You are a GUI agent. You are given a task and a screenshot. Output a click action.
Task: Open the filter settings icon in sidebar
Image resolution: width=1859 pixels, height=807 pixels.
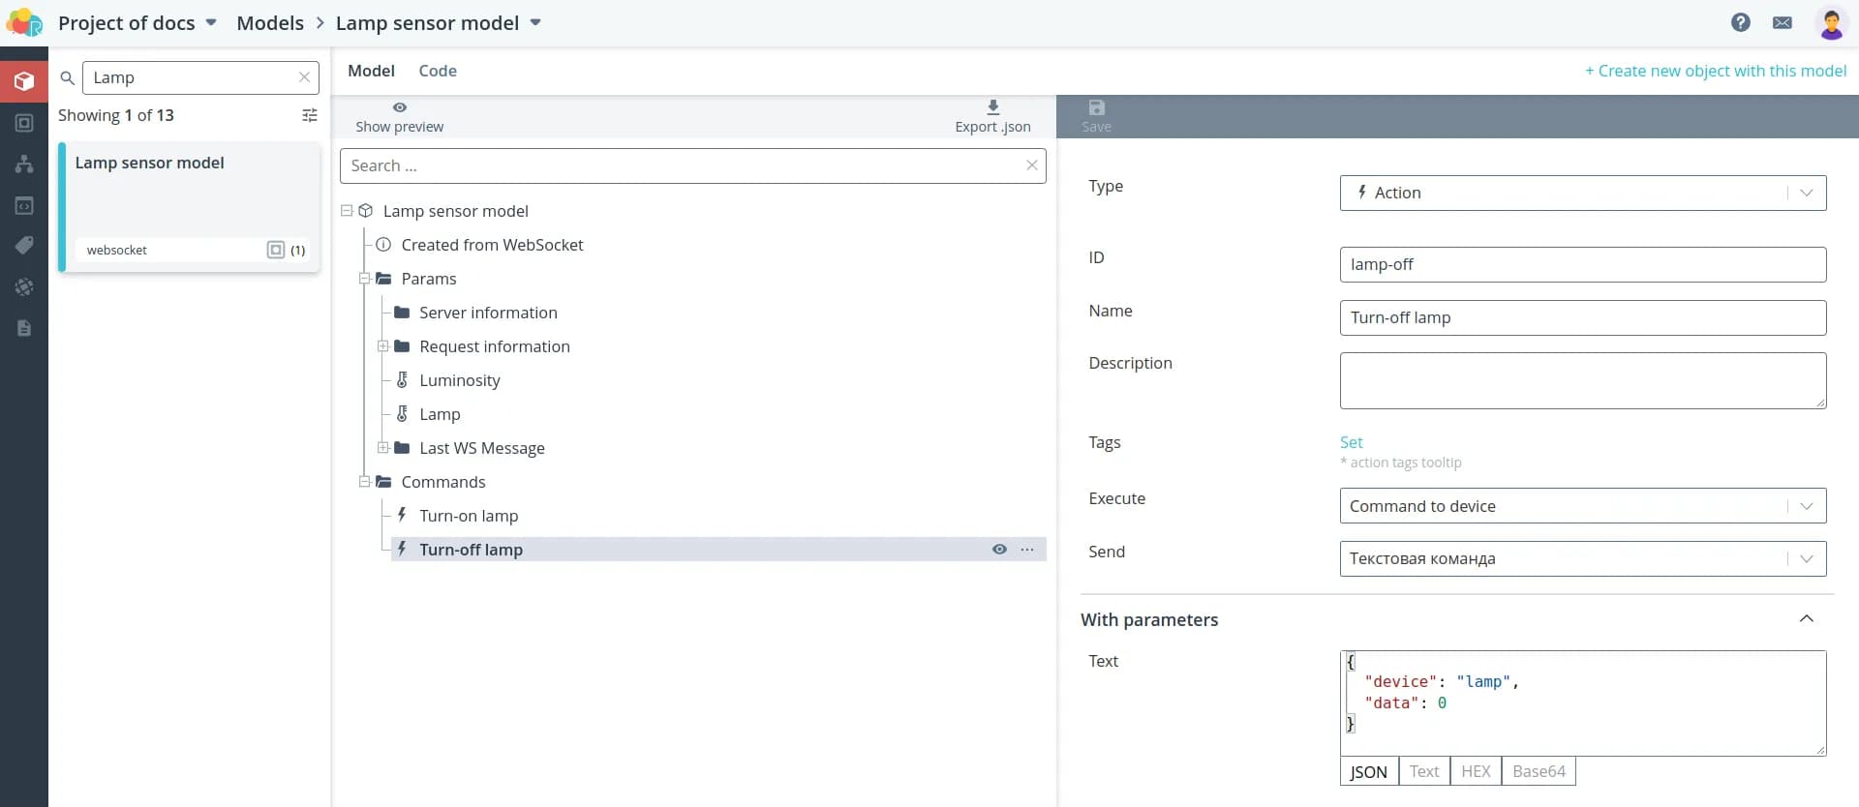pyautogui.click(x=310, y=115)
